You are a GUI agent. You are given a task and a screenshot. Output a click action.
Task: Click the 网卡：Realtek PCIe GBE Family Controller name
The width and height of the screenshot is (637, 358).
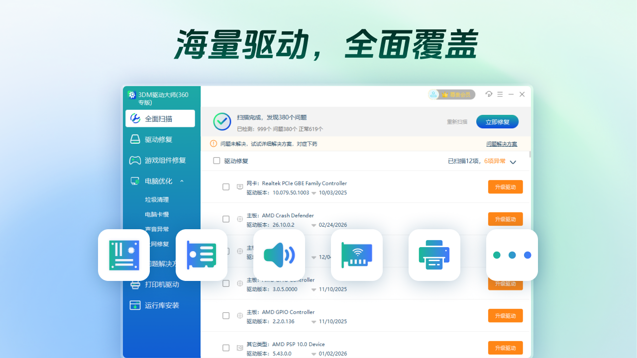coord(297,183)
